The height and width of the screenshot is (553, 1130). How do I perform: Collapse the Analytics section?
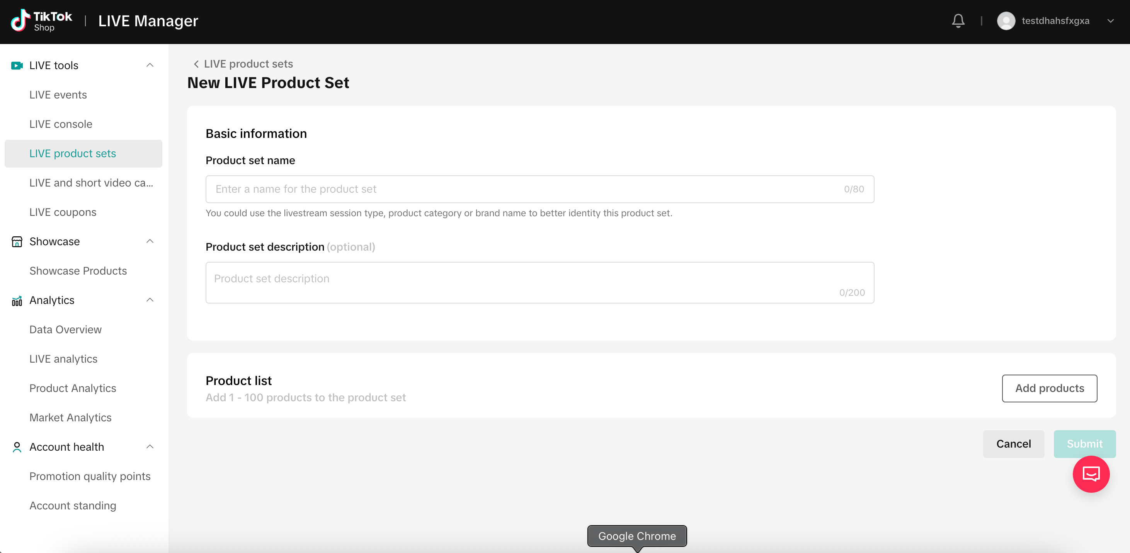click(150, 300)
